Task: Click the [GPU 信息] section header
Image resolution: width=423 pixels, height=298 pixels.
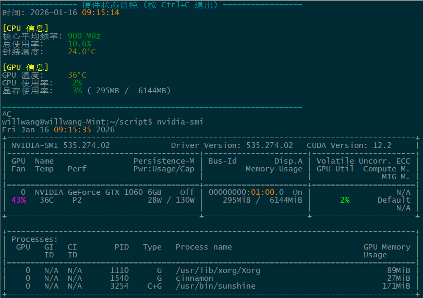Action: click(26, 67)
